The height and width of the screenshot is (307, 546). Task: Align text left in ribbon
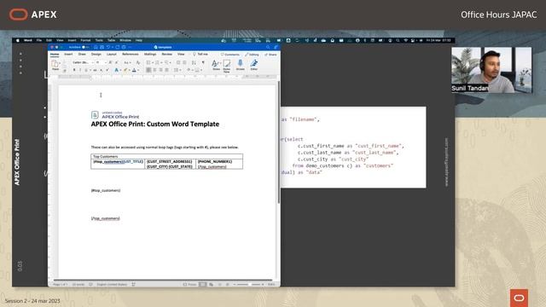(148, 70)
